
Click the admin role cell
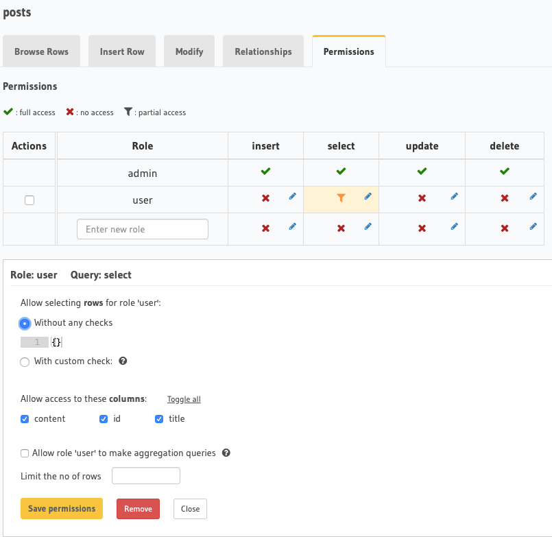[143, 173]
